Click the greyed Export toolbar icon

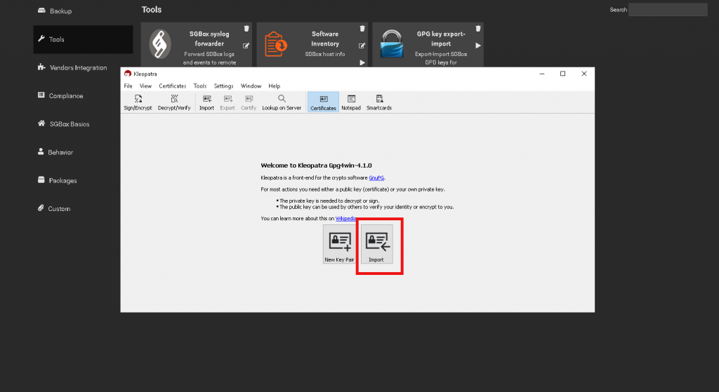[227, 102]
